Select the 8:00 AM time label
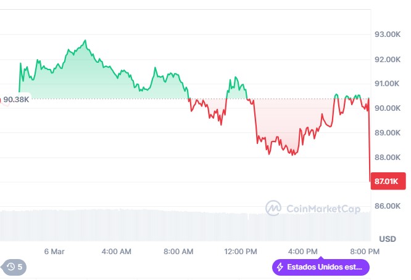 178,251
